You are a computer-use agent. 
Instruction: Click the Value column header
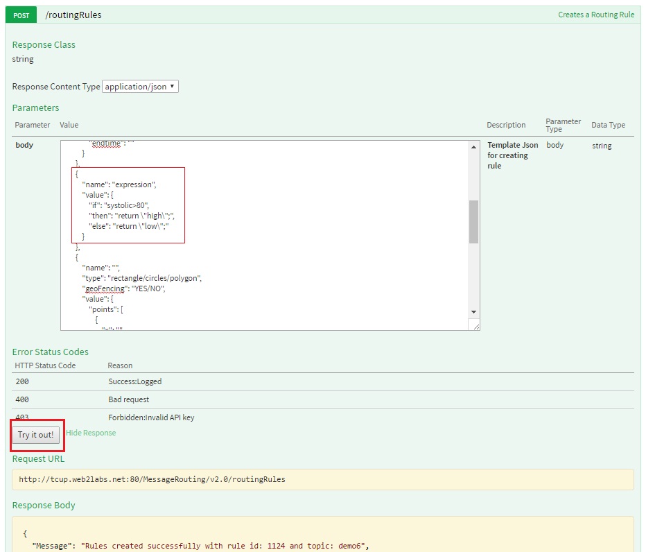pos(69,125)
